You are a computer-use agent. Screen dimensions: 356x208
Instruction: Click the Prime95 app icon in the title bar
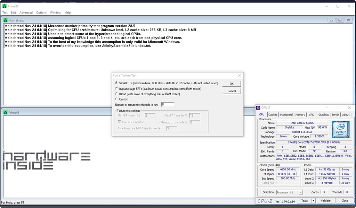4,6
